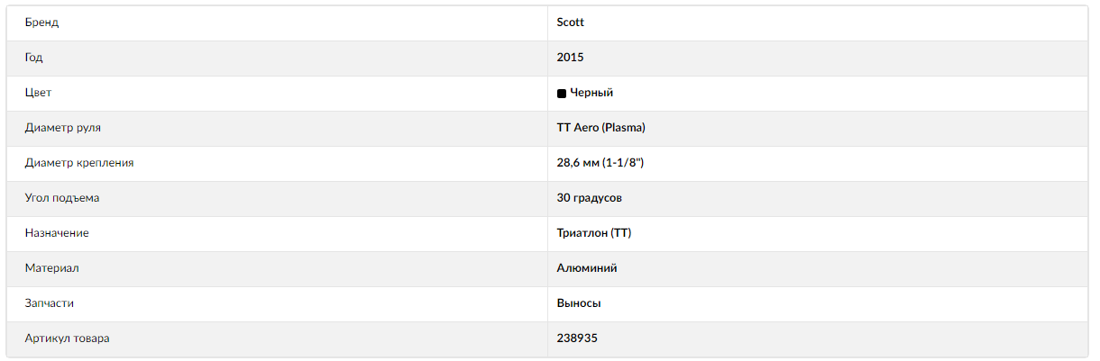Viewport: 1100px width, 361px height.
Task: Open the Выносы parts category value
Action: [x=579, y=303]
